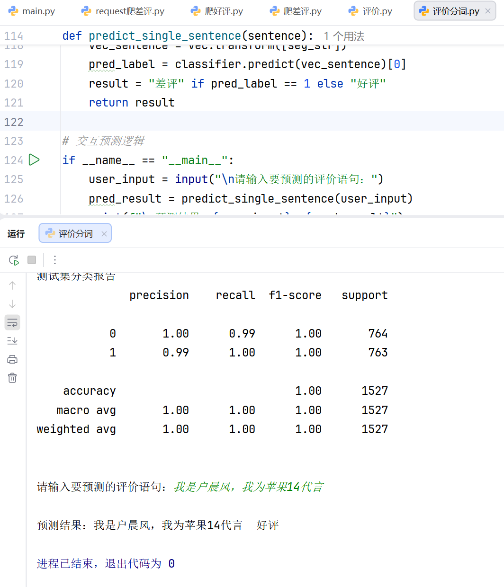The height and width of the screenshot is (587, 504).
Task: Print the console output
Action: (x=12, y=359)
